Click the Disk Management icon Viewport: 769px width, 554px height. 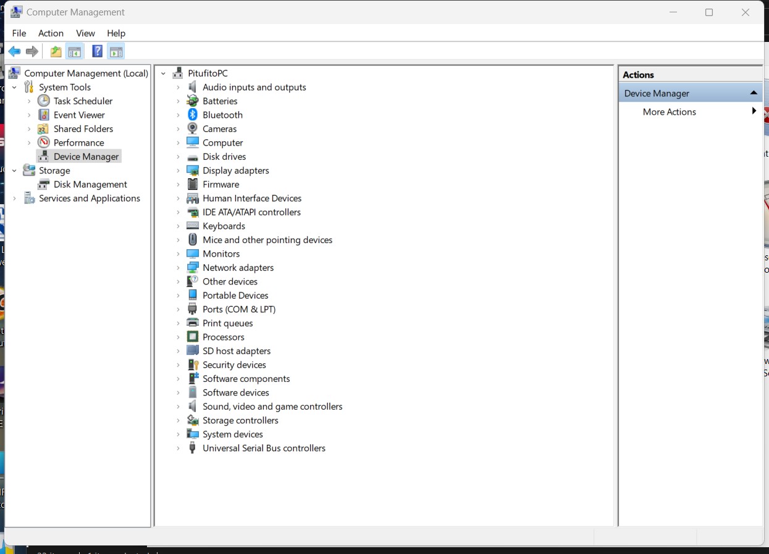click(43, 184)
